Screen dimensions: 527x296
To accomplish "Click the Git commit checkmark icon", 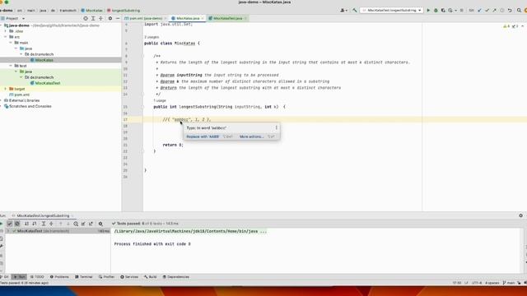I will pos(487,11).
